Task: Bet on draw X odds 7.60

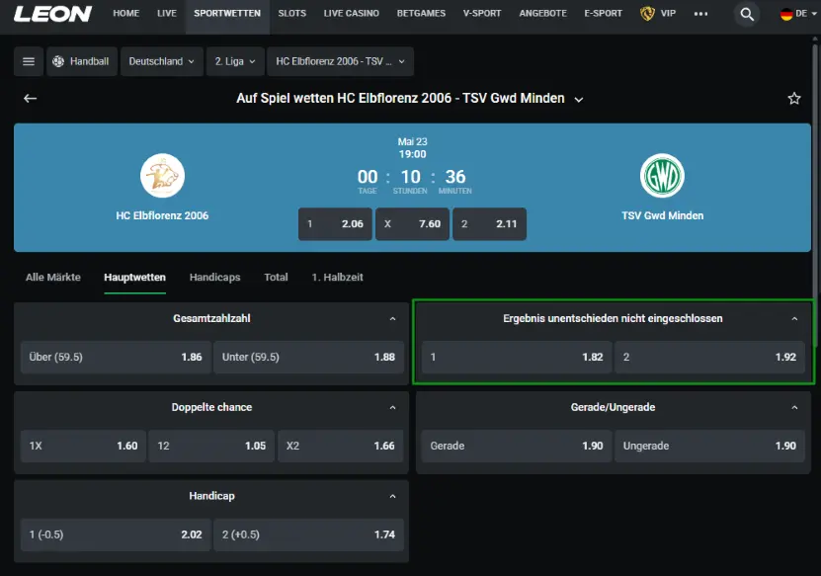Action: tap(412, 223)
